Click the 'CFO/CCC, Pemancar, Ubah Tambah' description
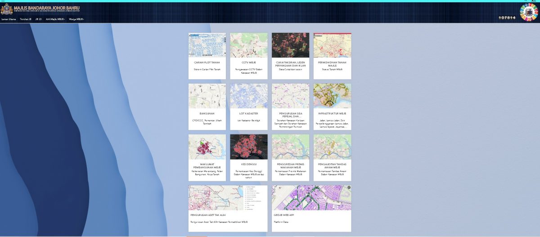The image size is (540, 237). click(x=207, y=122)
